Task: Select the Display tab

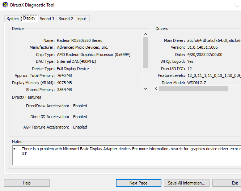Action: tap(29, 18)
